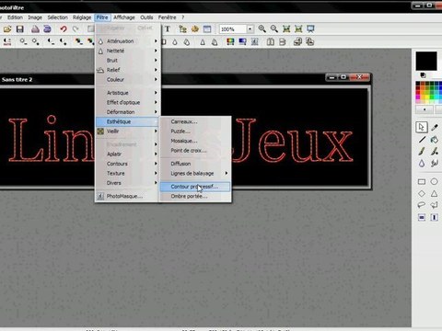Select the line drawing tool

pos(422,140)
